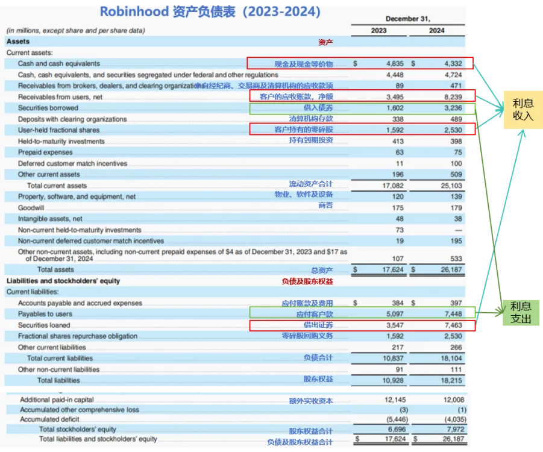Click 'Receivables from users, net' label
Viewport: 543px width, 452px height.
60,97
